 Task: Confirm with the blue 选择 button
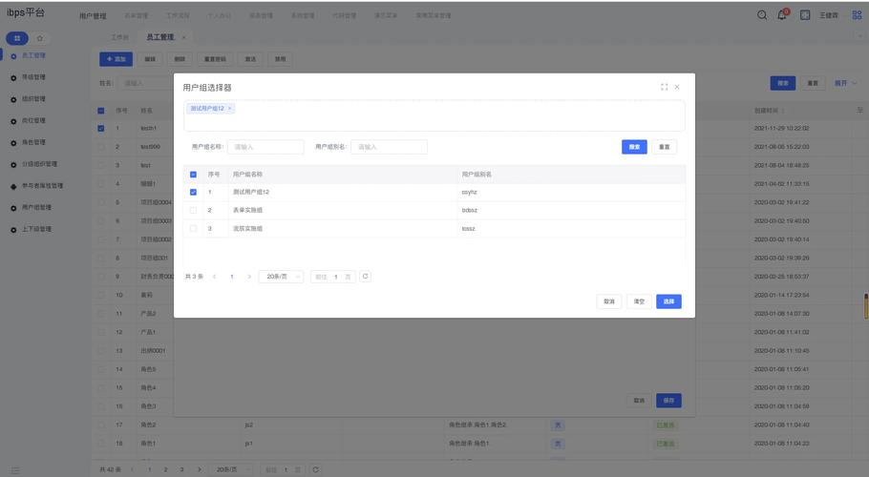(668, 301)
